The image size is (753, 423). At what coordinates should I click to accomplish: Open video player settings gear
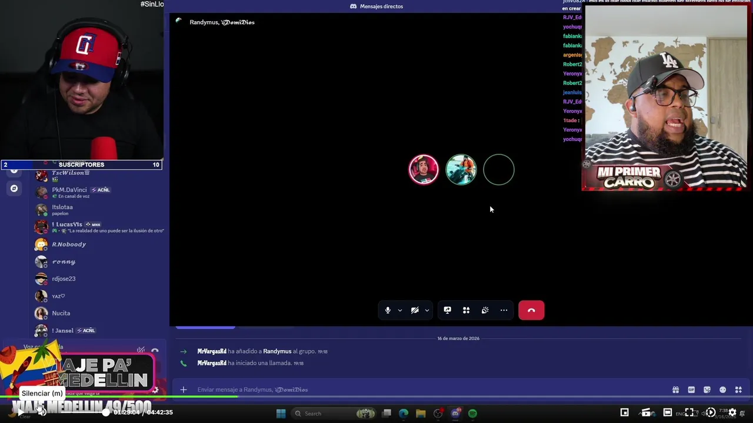coord(732,412)
